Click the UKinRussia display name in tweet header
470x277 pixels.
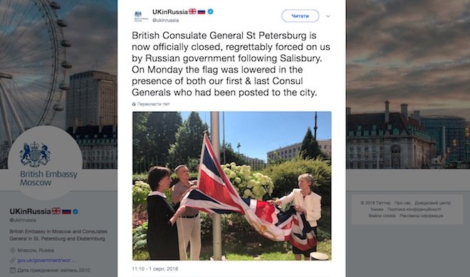(x=170, y=11)
